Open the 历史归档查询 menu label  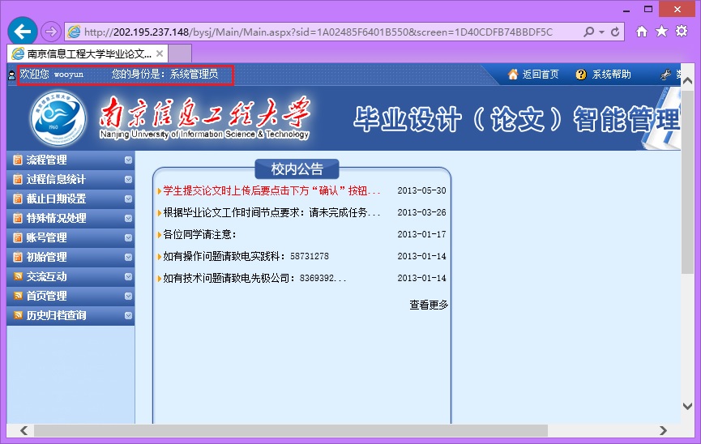click(56, 315)
